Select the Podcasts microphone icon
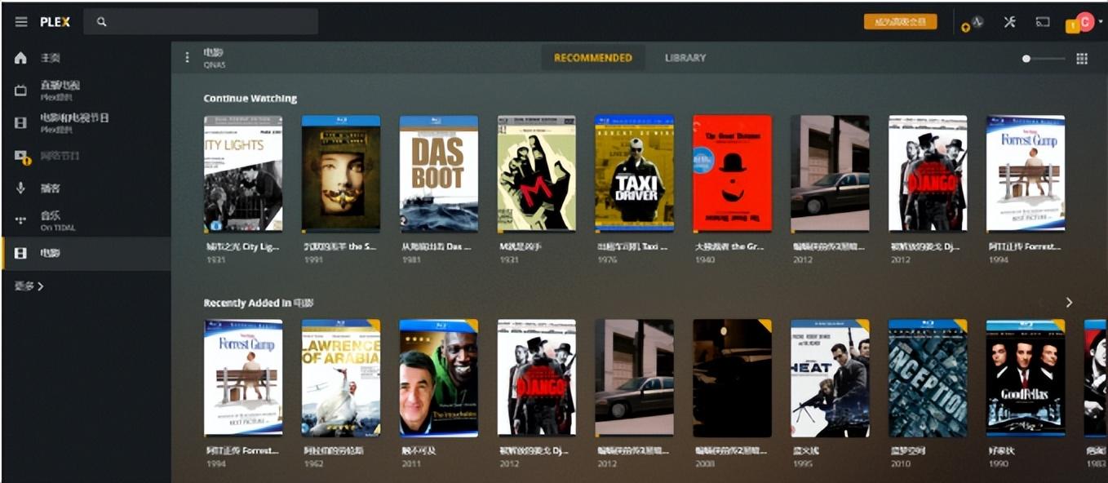Image resolution: width=1108 pixels, height=483 pixels. (x=21, y=188)
